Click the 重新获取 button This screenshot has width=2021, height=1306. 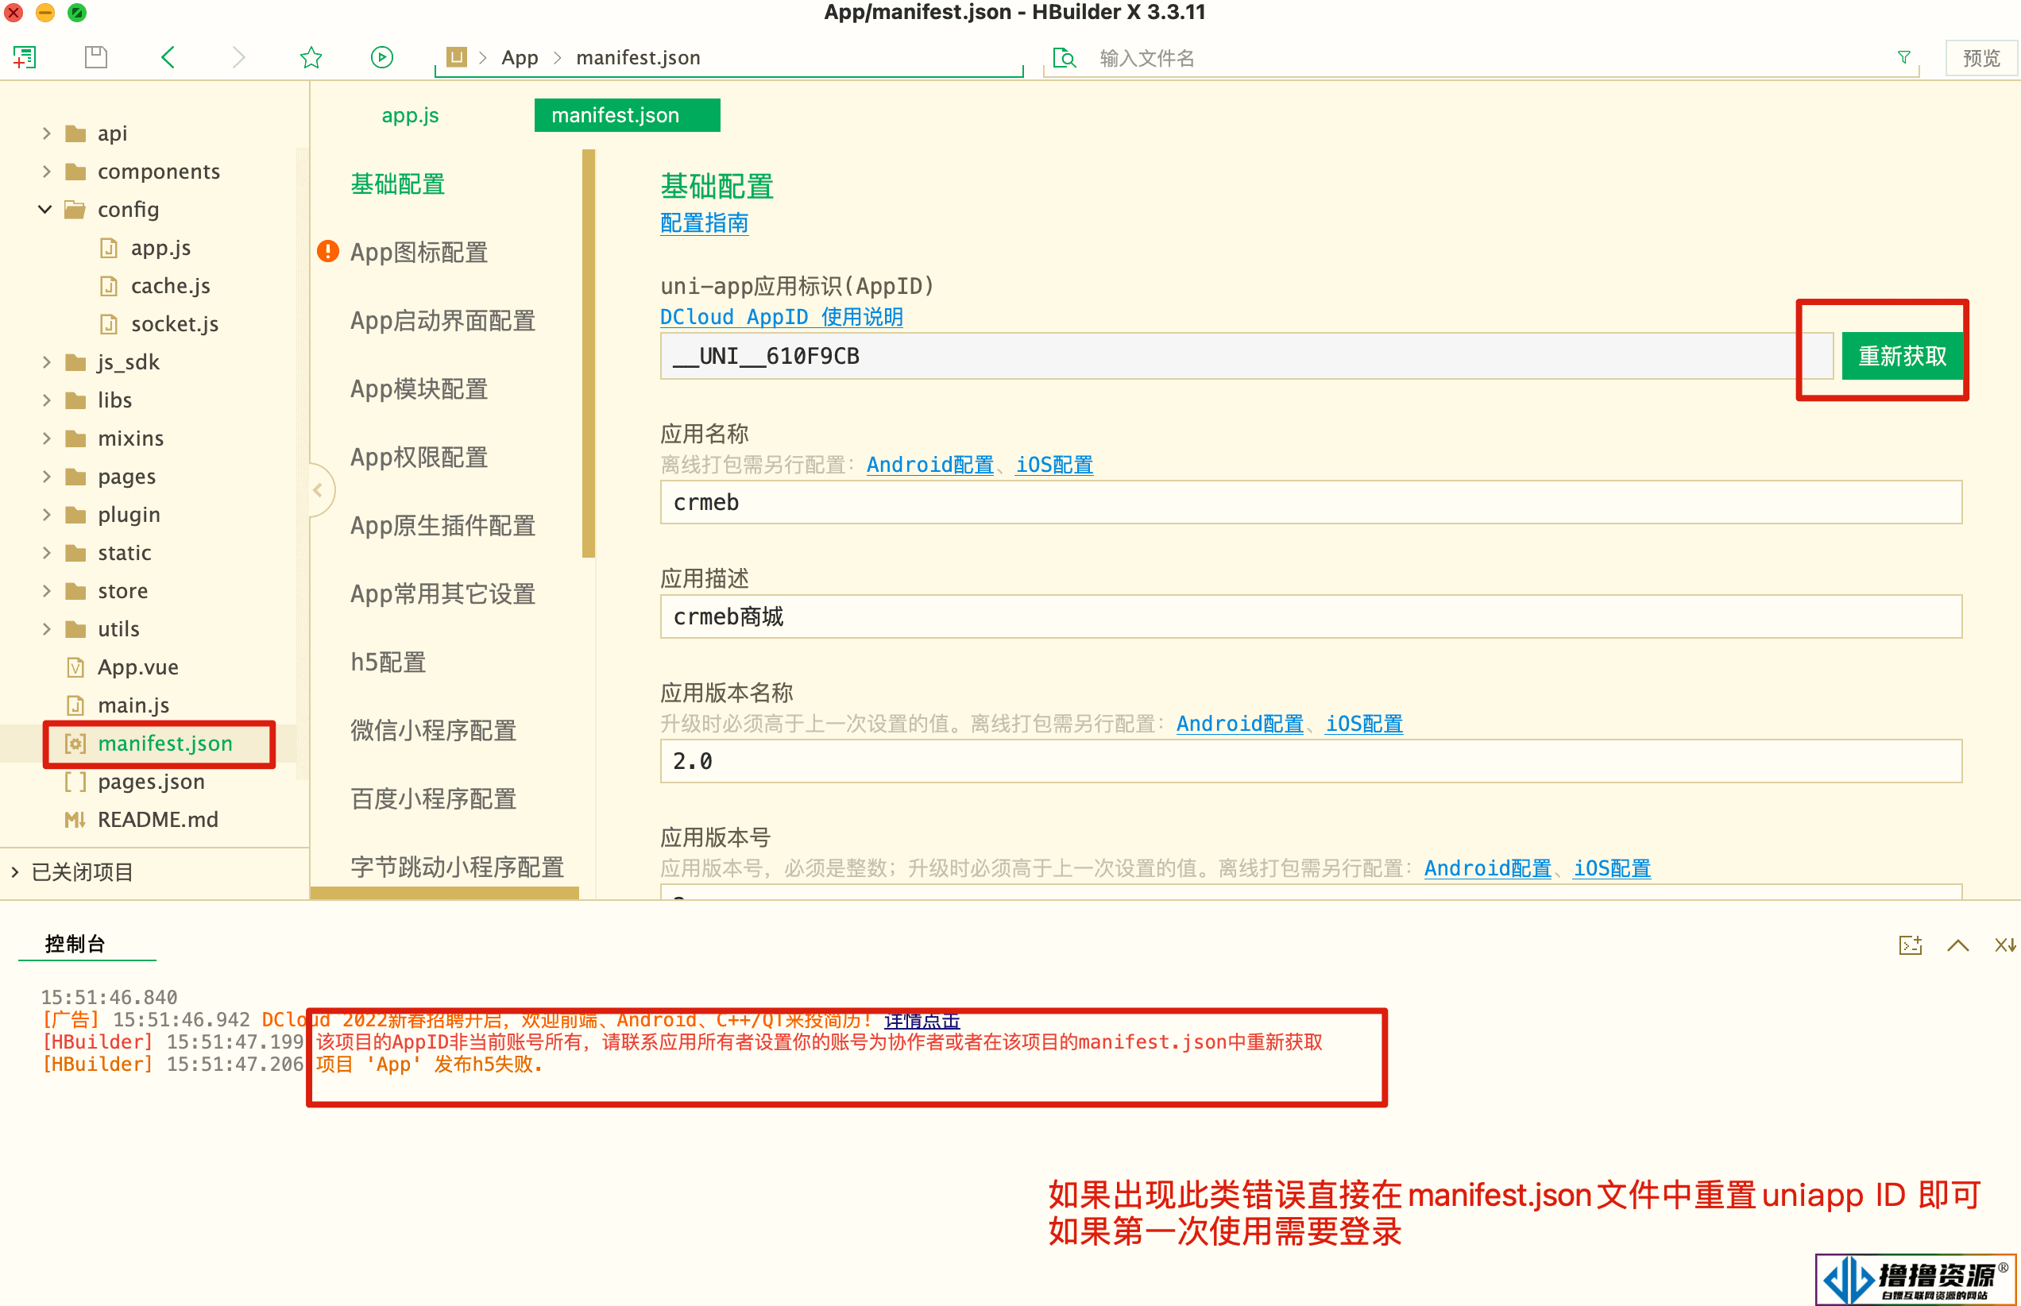tap(1903, 356)
